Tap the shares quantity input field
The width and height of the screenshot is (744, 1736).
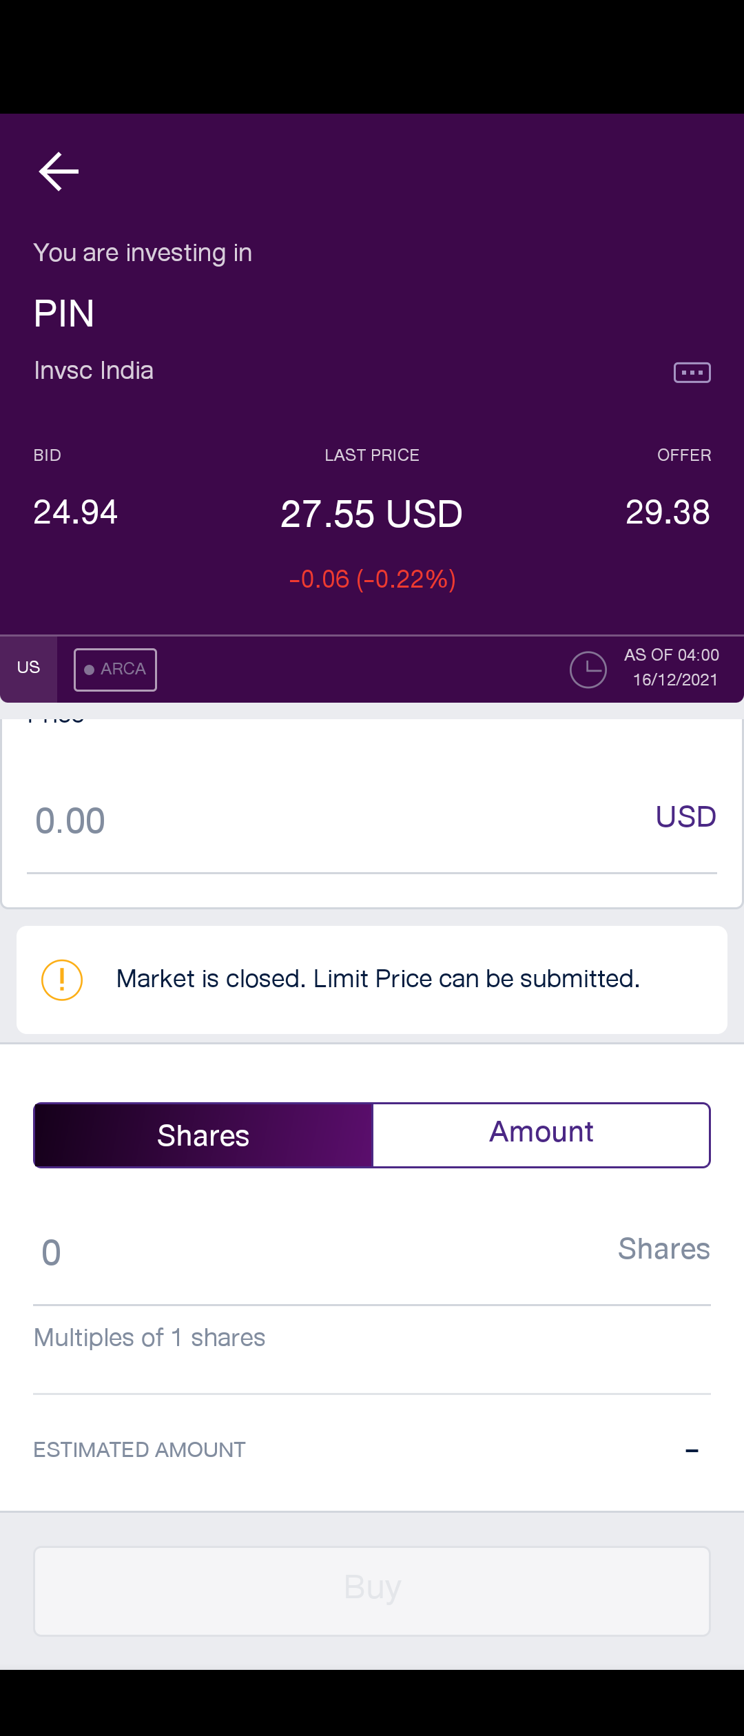(372, 1252)
